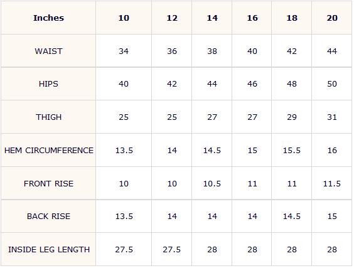Click the HEM CIRCUMFERENCE row label
This screenshot has height=268, width=354.
(x=48, y=150)
